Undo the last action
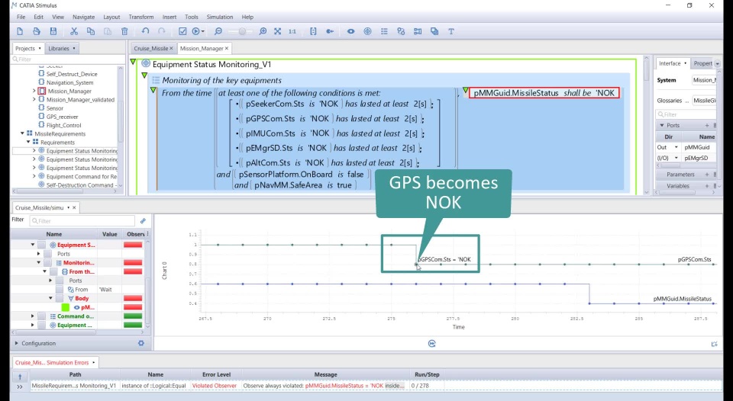The image size is (733, 401). (145, 31)
